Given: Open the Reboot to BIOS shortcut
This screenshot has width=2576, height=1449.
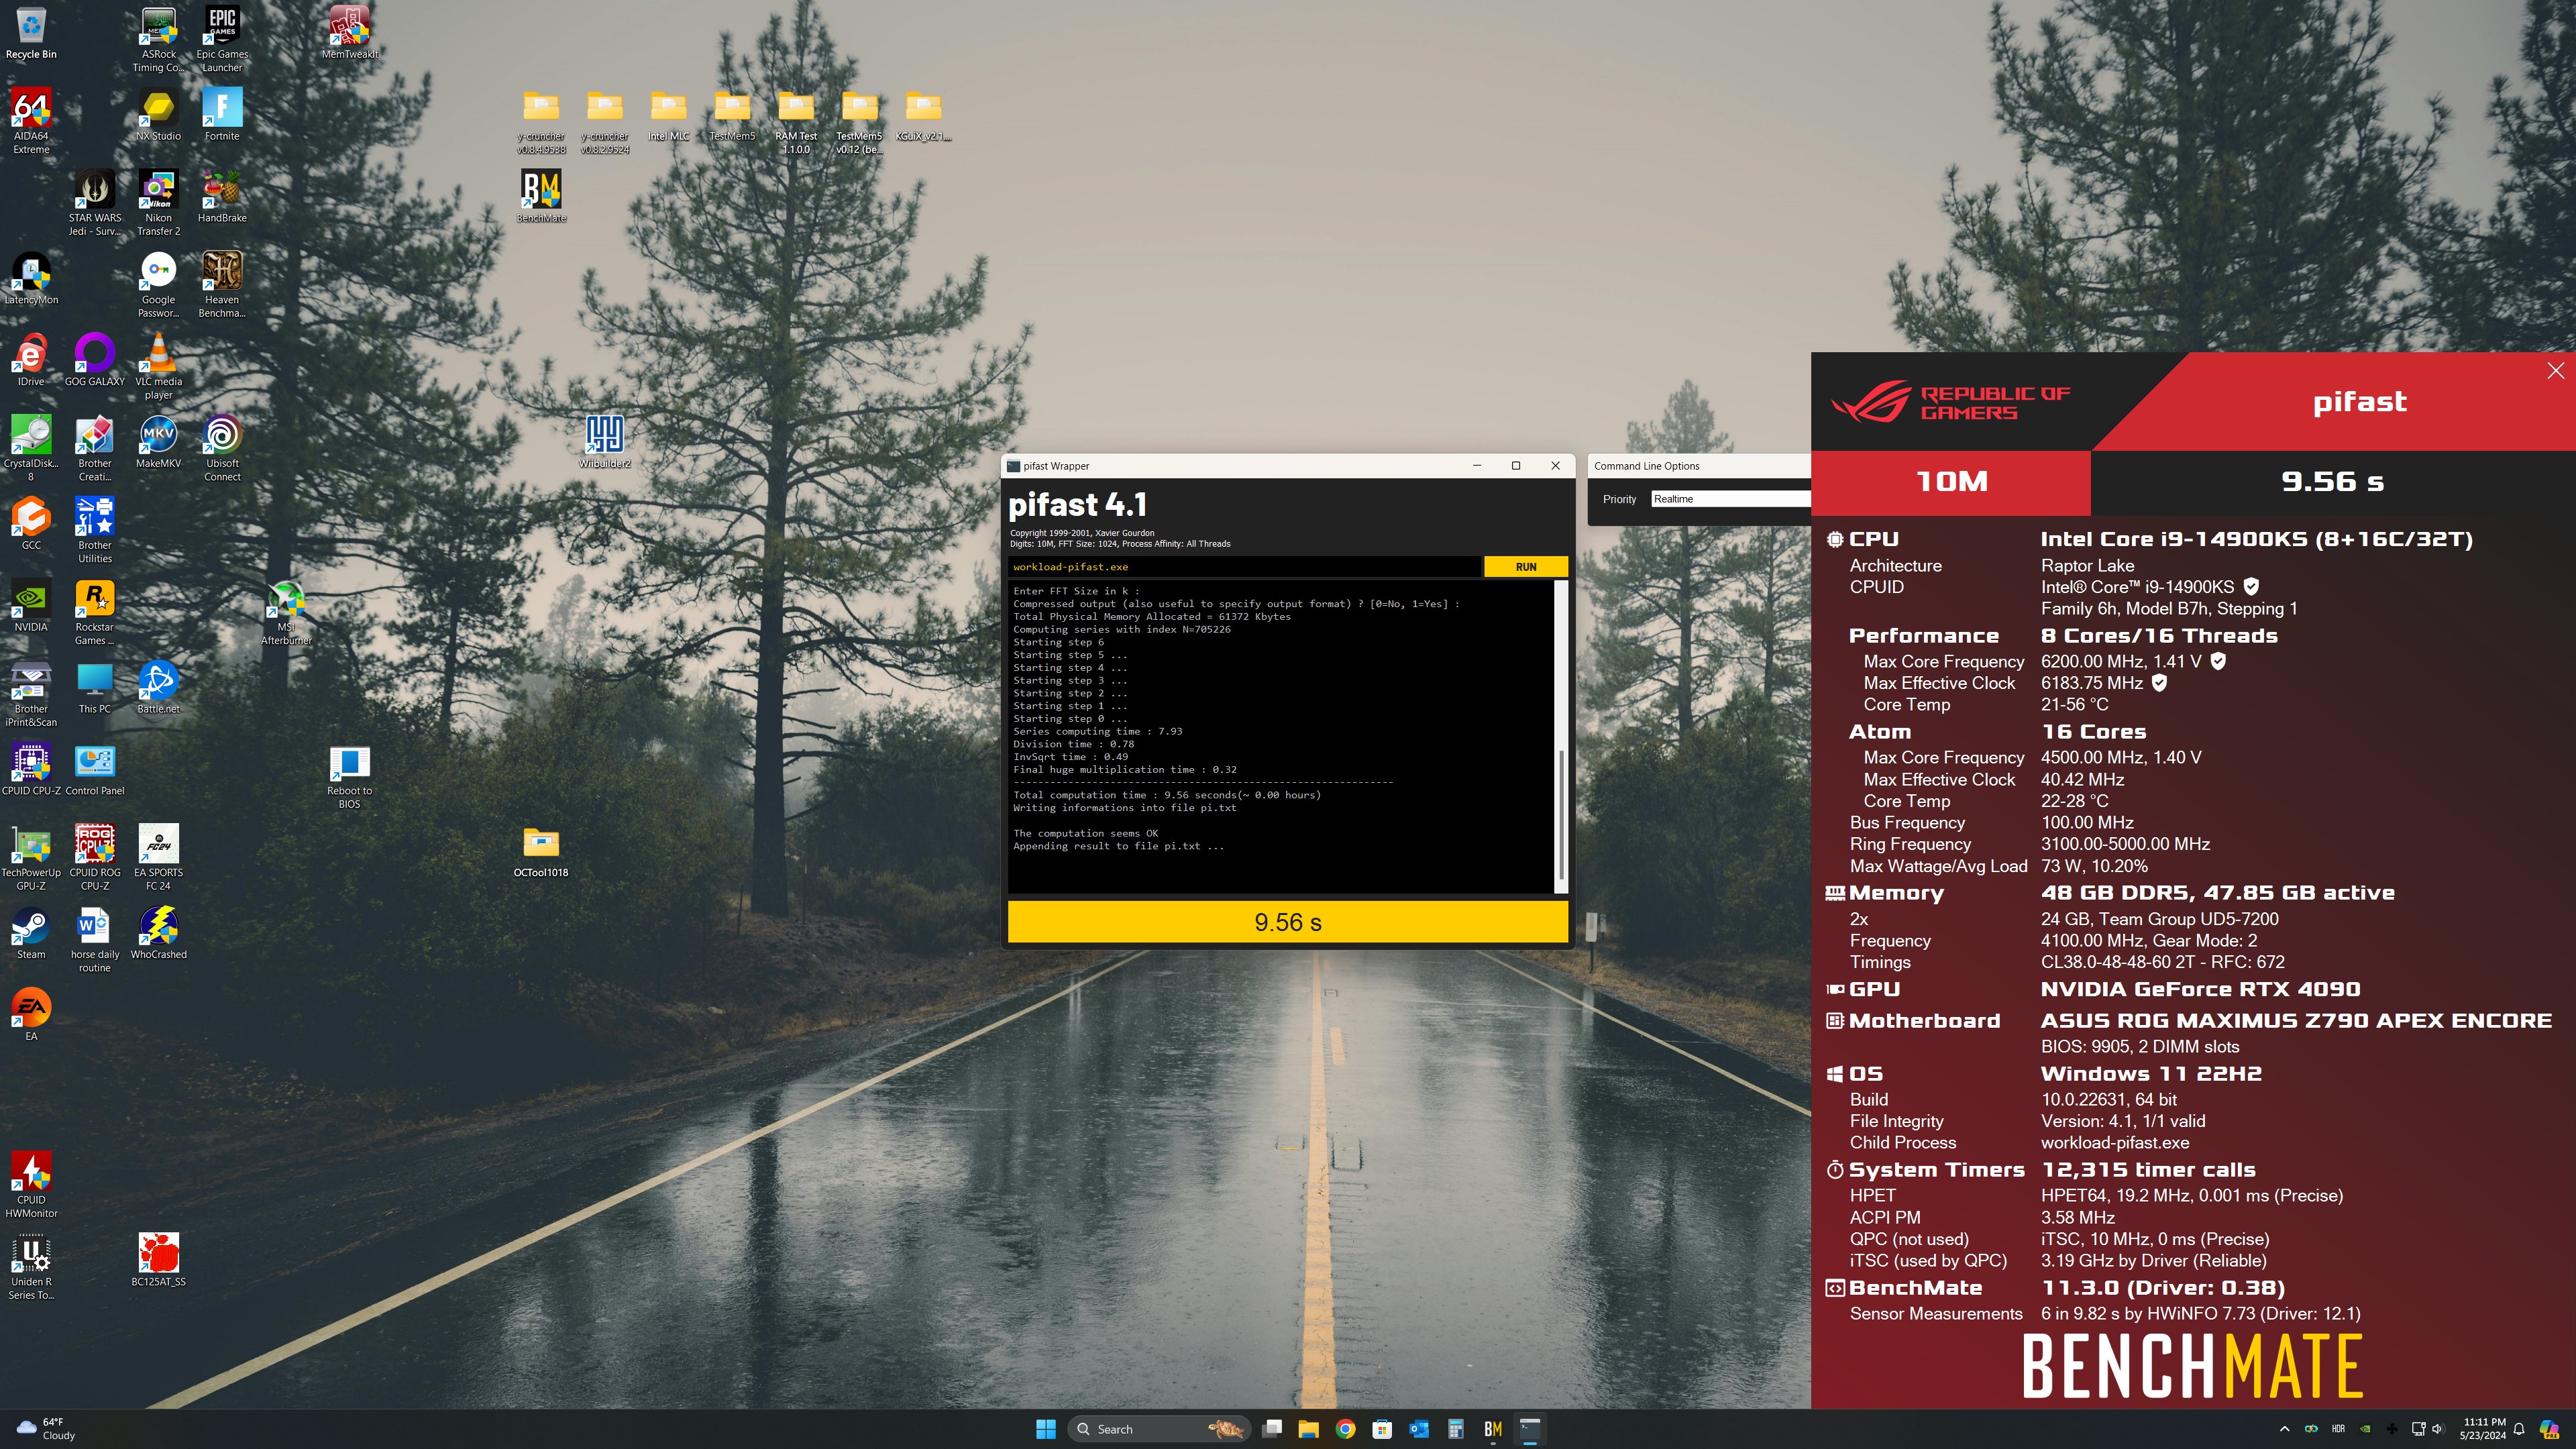Looking at the screenshot, I should coord(349,776).
